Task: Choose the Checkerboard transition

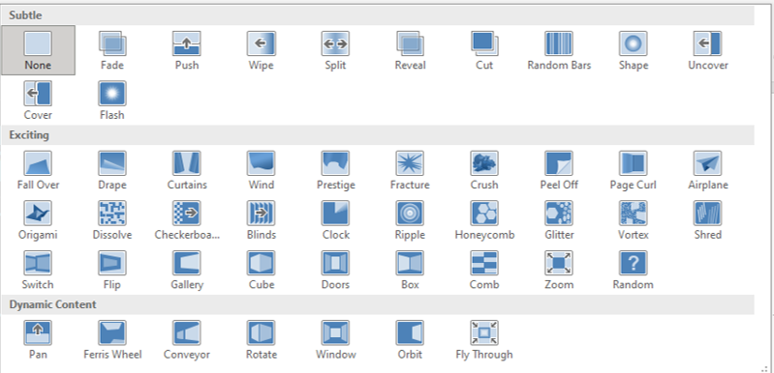Action: (x=187, y=219)
